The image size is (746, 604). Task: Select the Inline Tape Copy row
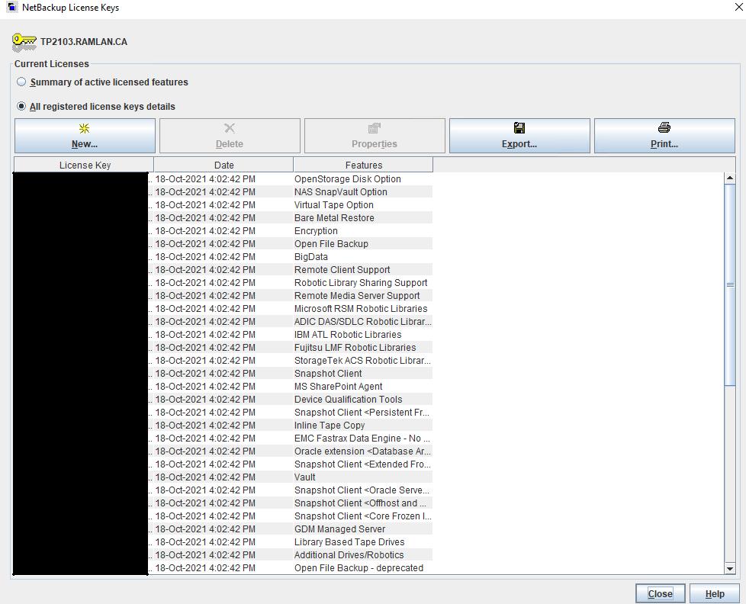pos(223,426)
